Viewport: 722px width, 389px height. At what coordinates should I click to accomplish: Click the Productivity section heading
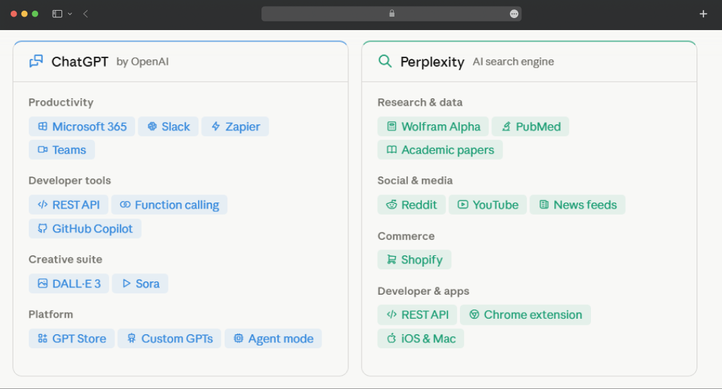[x=61, y=102]
